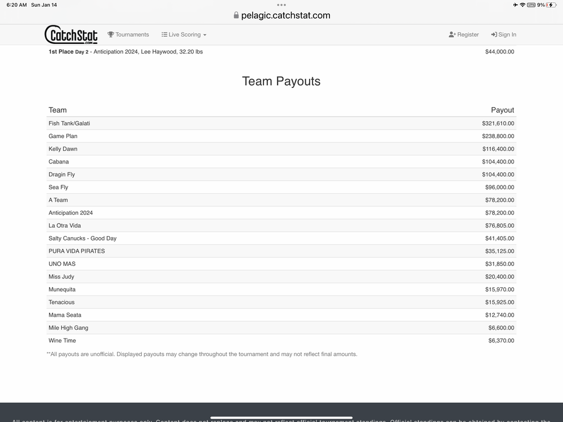Tap the home indicator bar at the bottom
Image resolution: width=563 pixels, height=422 pixels.
pos(281,417)
